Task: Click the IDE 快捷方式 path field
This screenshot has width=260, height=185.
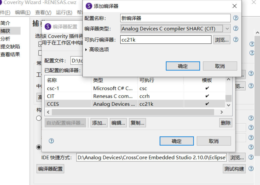Action: click(151, 157)
